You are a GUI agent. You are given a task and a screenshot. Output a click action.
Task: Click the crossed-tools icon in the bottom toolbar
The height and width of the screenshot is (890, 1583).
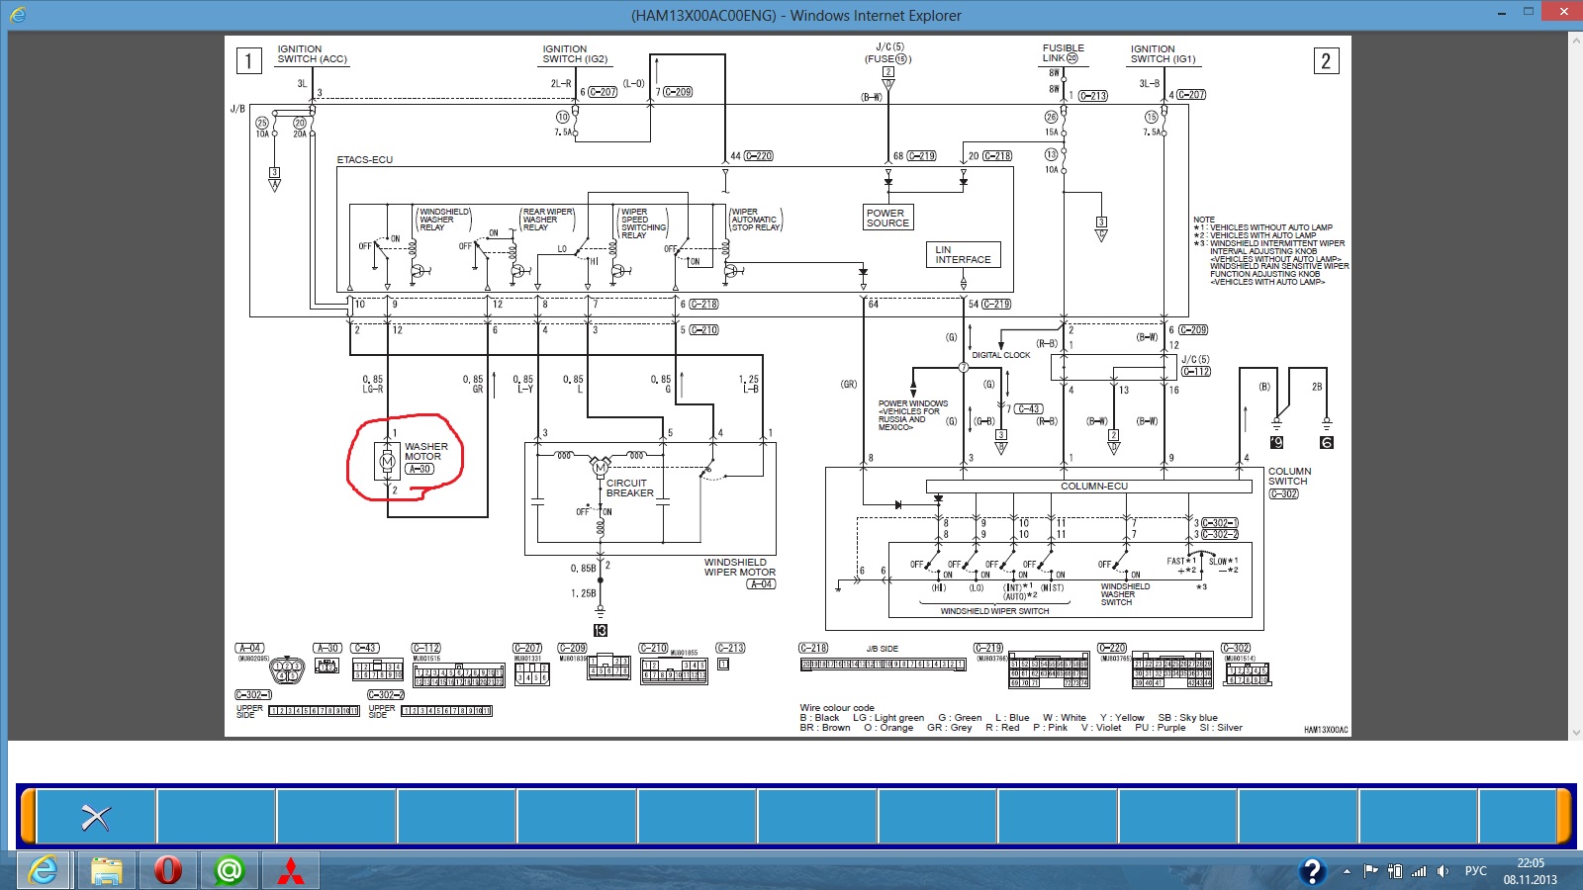(x=96, y=817)
